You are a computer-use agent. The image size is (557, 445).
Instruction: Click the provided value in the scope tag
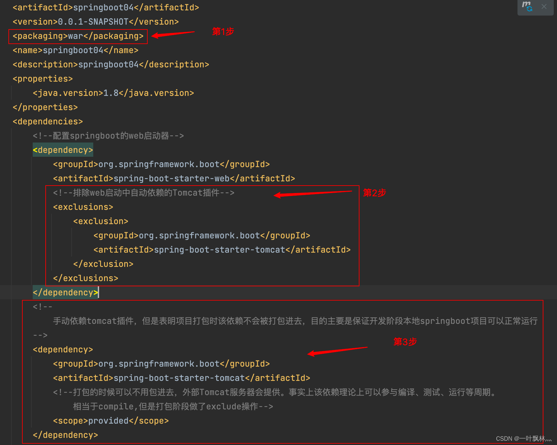108,420
